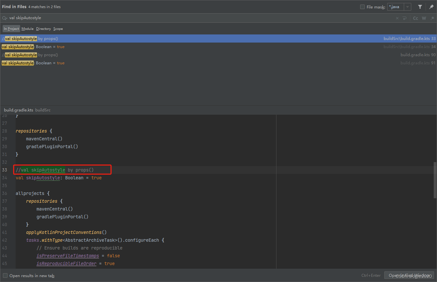Open the search filter options
437x282 pixels.
click(420, 6)
